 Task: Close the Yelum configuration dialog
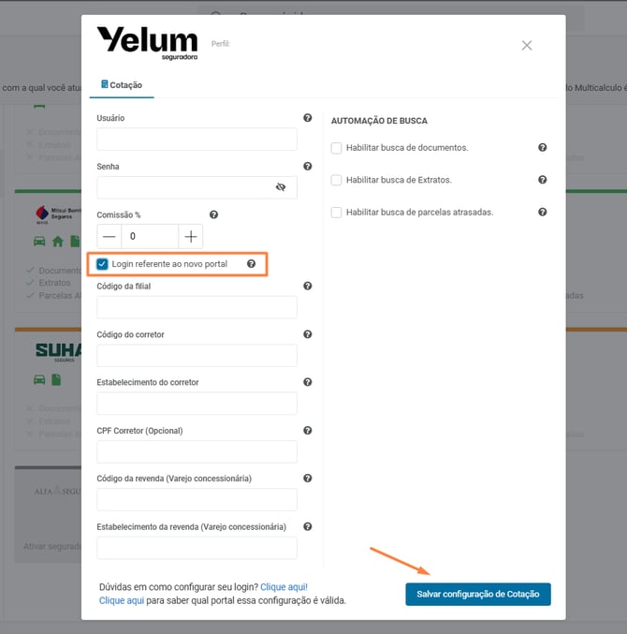(527, 45)
